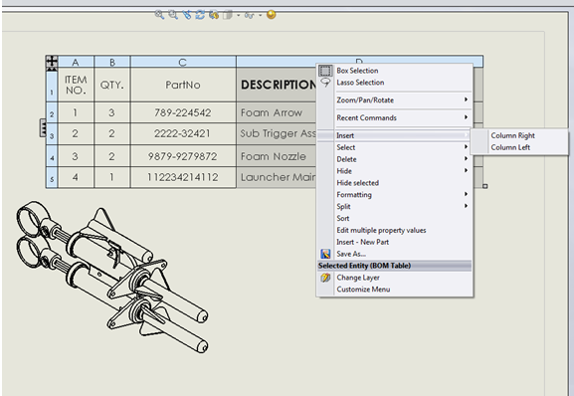Choose Box Selection from the context menu
Viewport: 574px width, 396px height.
395,71
